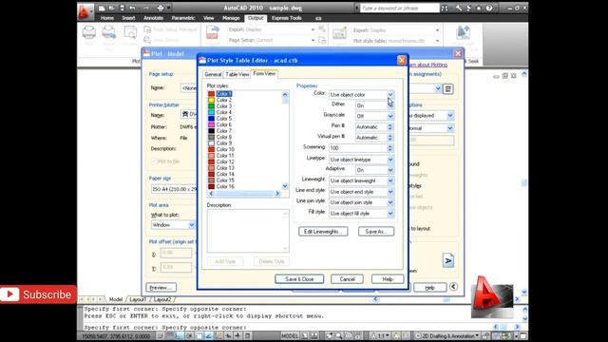Click the PDF export icon in ribbon
Screen dimensions: 608x342
(213, 32)
